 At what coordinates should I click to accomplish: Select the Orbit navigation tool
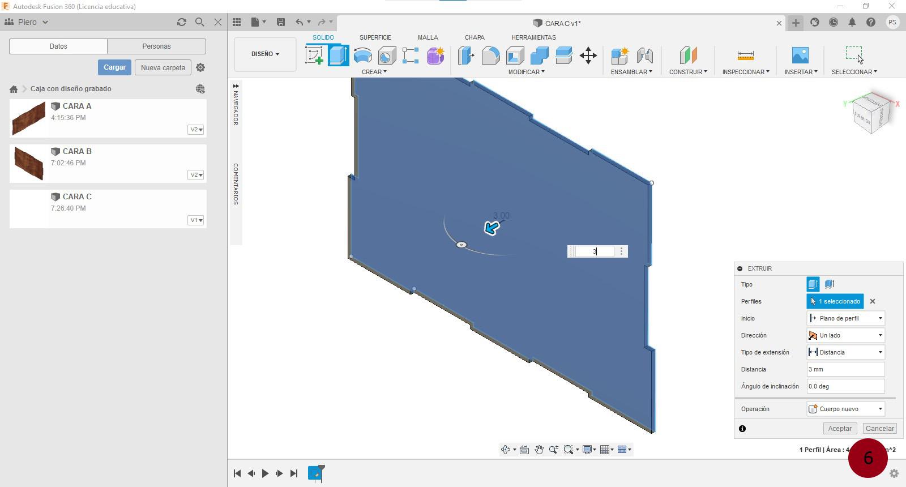tap(505, 450)
